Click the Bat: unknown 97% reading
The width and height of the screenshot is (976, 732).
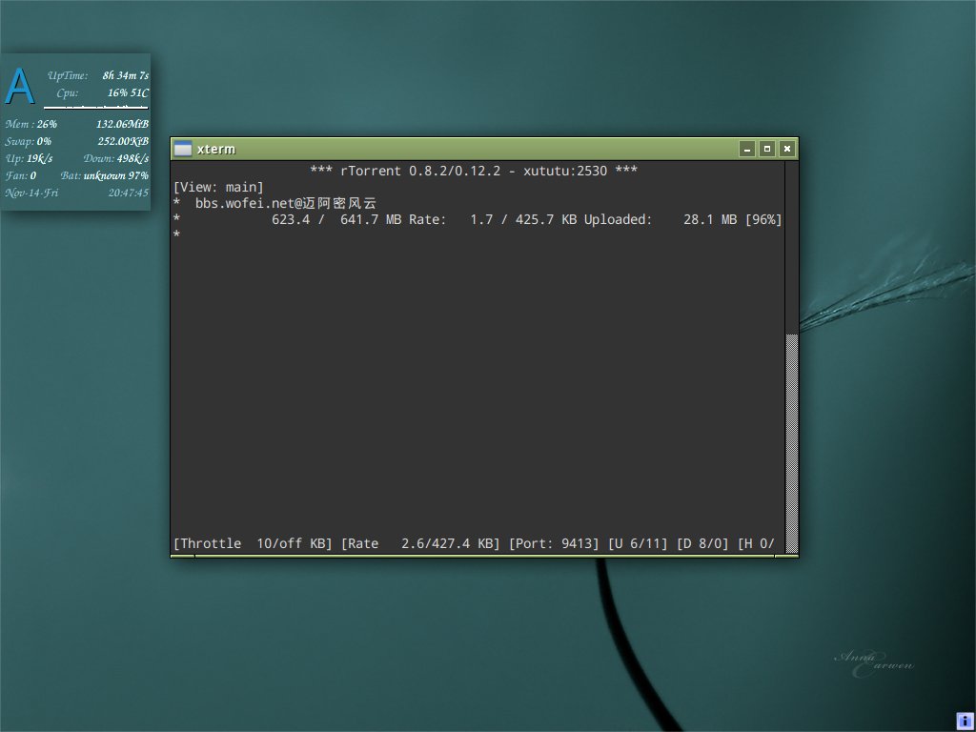coord(105,175)
